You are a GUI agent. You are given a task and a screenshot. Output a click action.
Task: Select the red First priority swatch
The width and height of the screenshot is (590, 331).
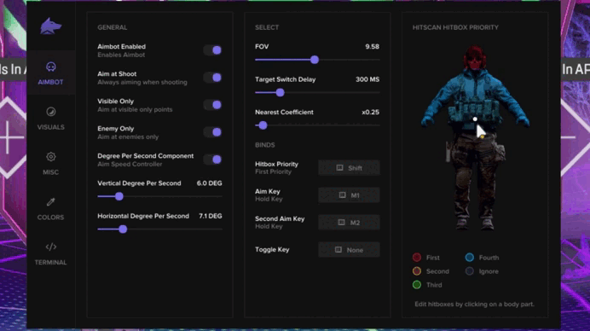(417, 258)
